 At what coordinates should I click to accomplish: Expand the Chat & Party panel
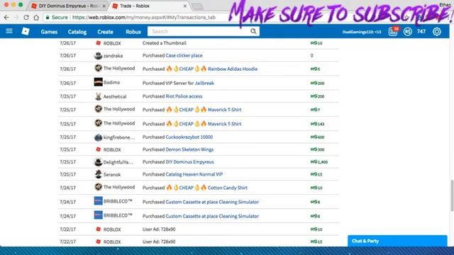pyautogui.click(x=397, y=241)
